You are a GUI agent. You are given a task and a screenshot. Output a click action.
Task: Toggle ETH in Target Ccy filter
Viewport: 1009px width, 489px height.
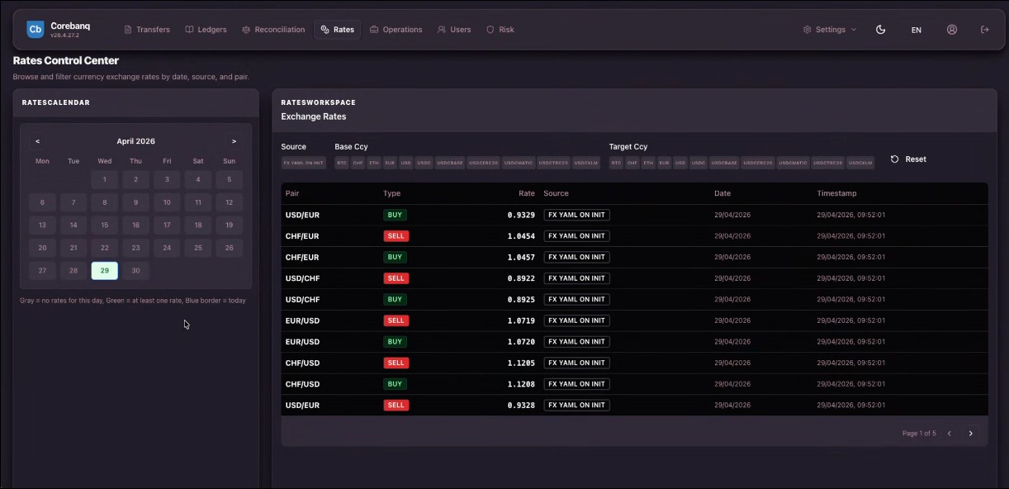click(x=648, y=163)
